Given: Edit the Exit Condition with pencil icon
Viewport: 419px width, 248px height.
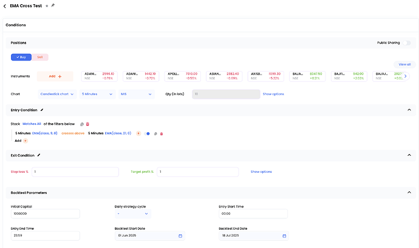Looking at the screenshot, I should coord(39,155).
